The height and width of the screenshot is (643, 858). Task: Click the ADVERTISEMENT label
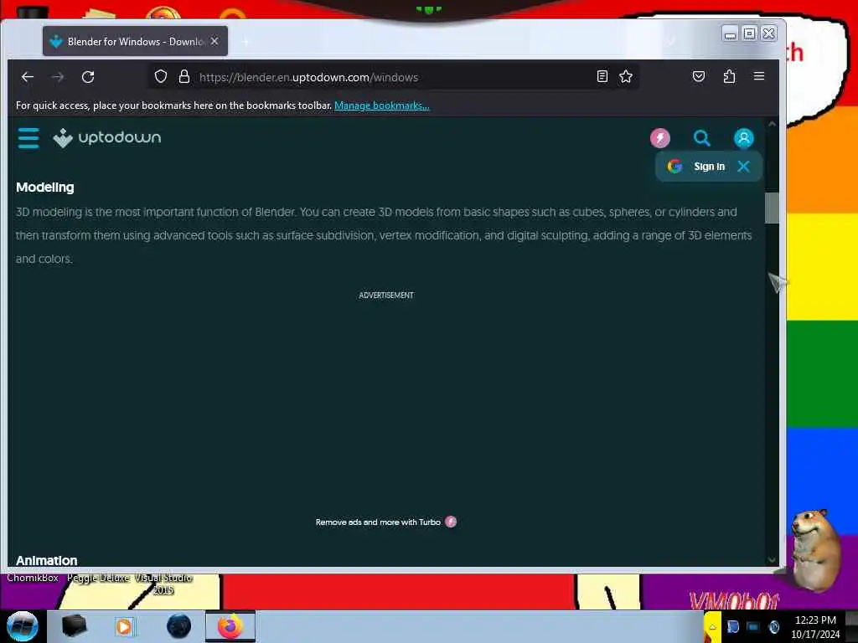[385, 296]
